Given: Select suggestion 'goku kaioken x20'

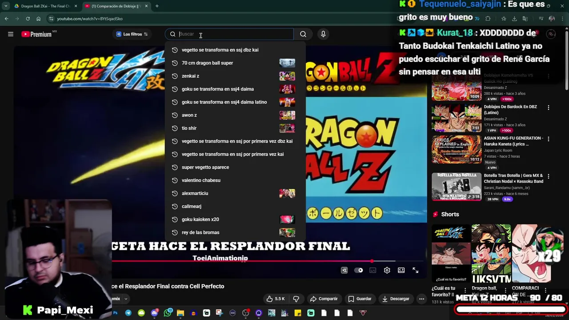Looking at the screenshot, I should pyautogui.click(x=235, y=219).
